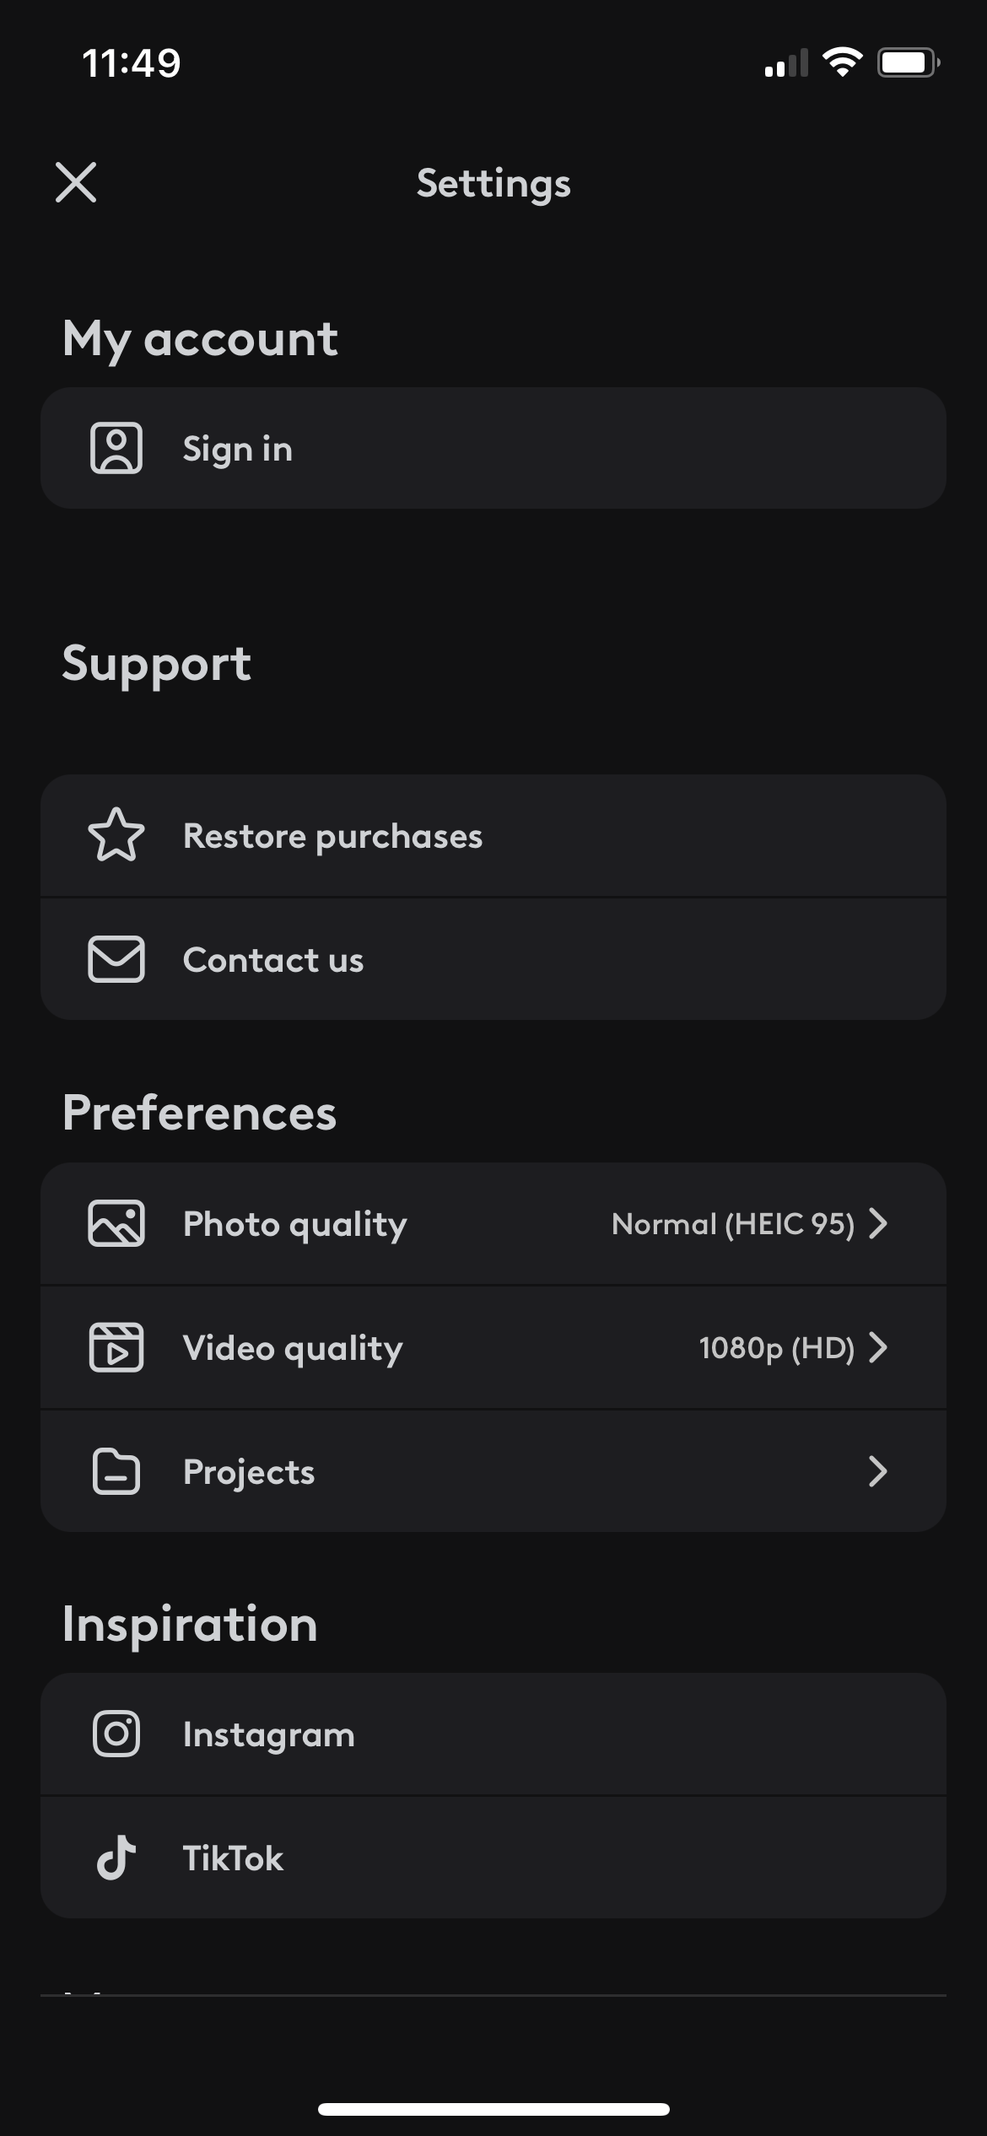Close the Settings screen with X
987x2136 pixels.
(76, 182)
